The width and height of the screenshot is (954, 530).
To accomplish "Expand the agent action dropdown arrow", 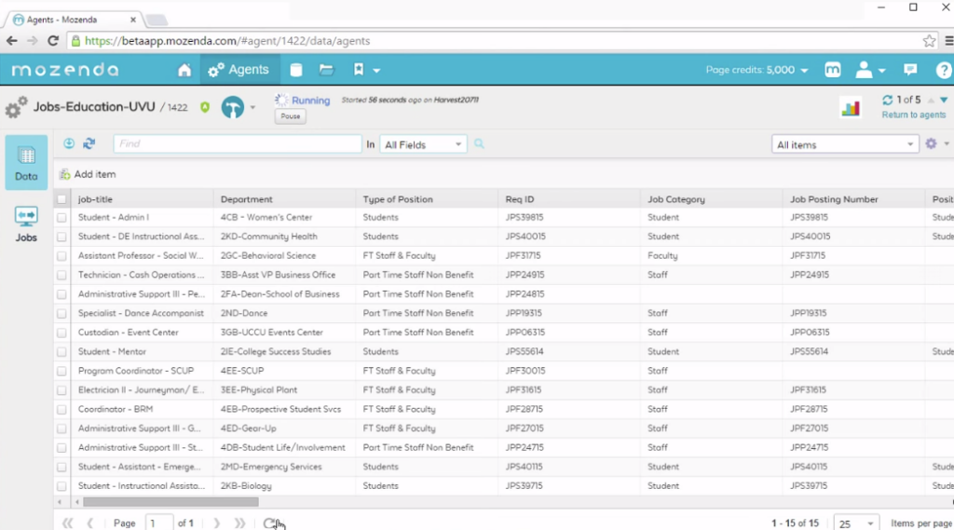I will click(x=252, y=108).
